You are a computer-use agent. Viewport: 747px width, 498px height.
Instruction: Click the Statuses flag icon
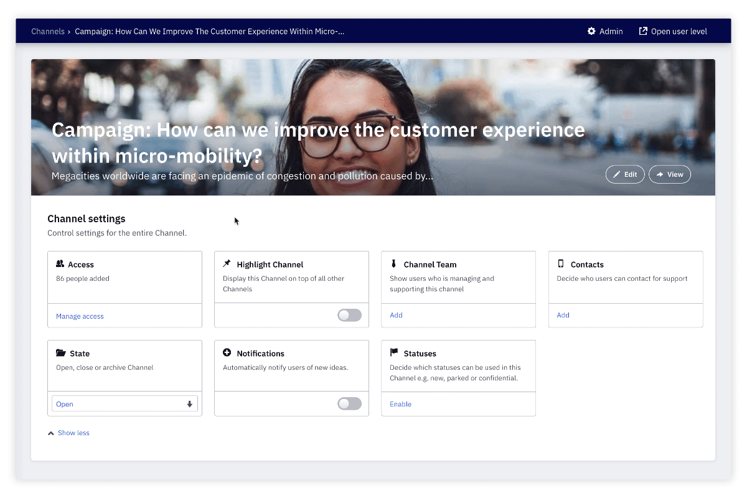[394, 353]
